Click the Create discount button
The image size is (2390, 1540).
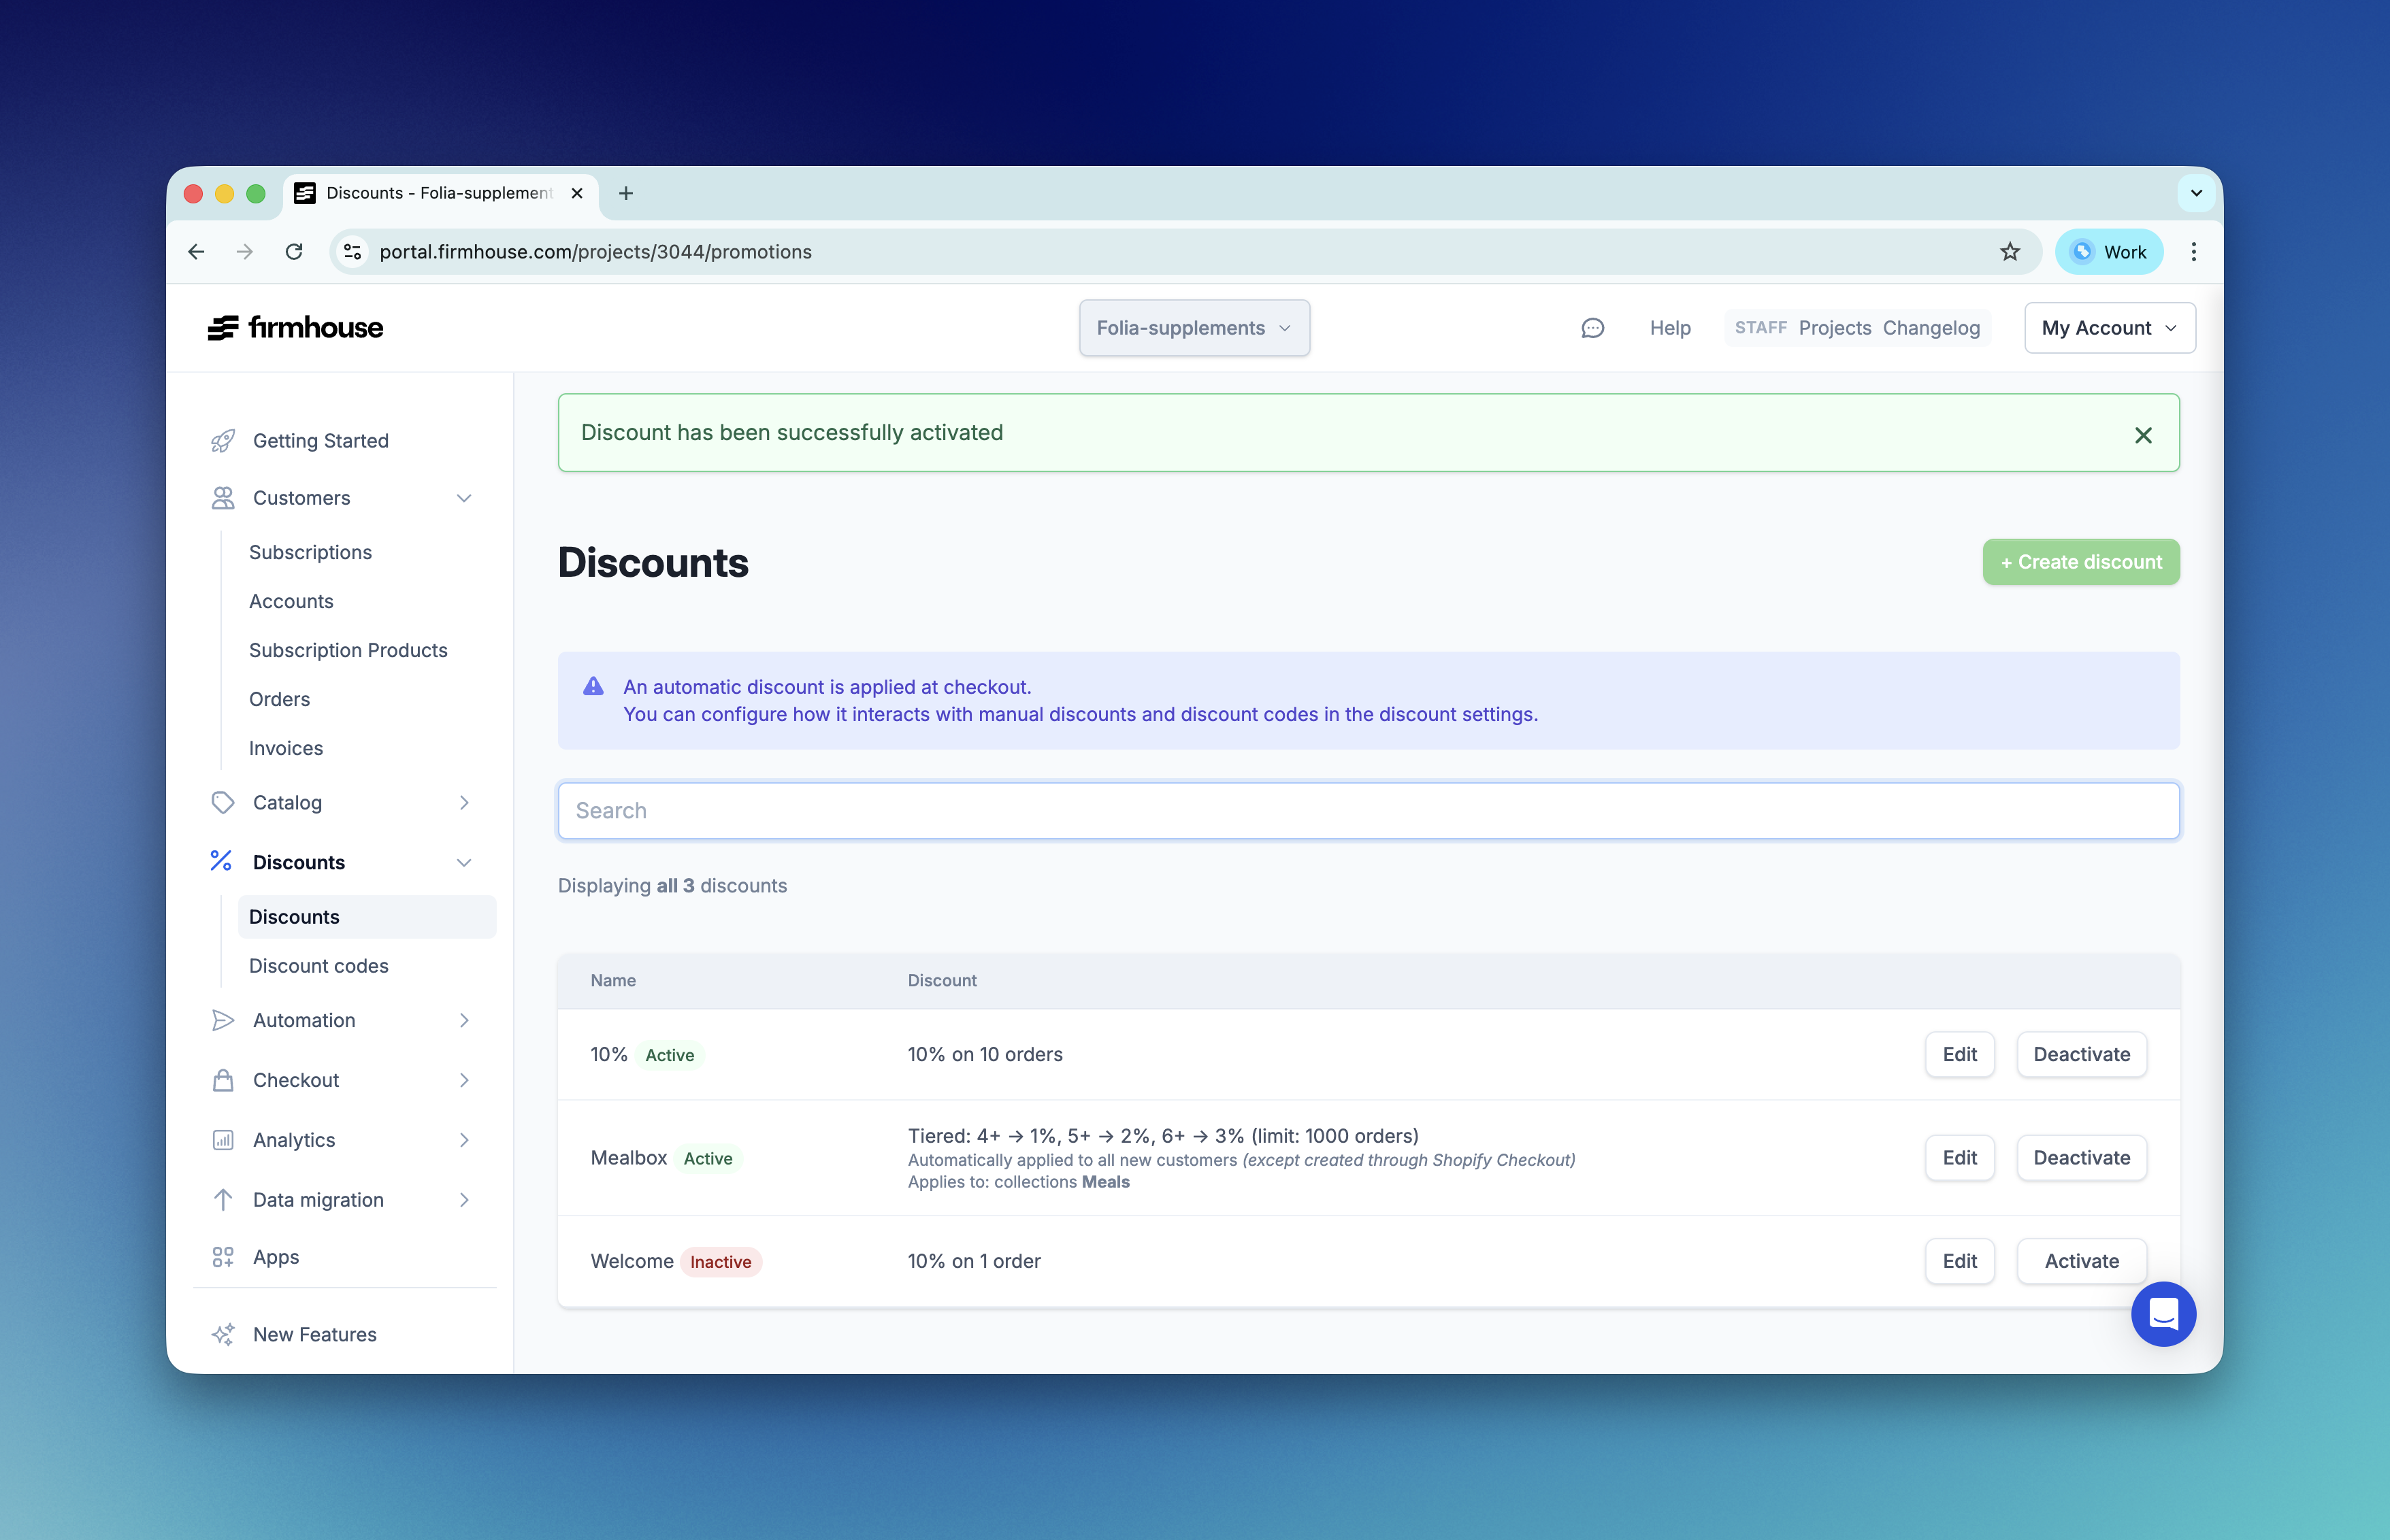(x=2081, y=562)
